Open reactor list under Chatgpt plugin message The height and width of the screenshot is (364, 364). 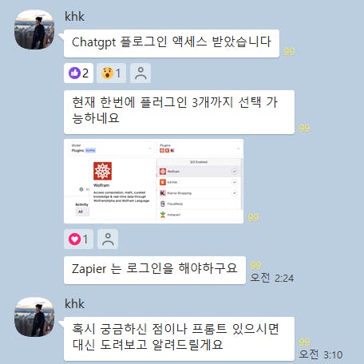coord(140,73)
